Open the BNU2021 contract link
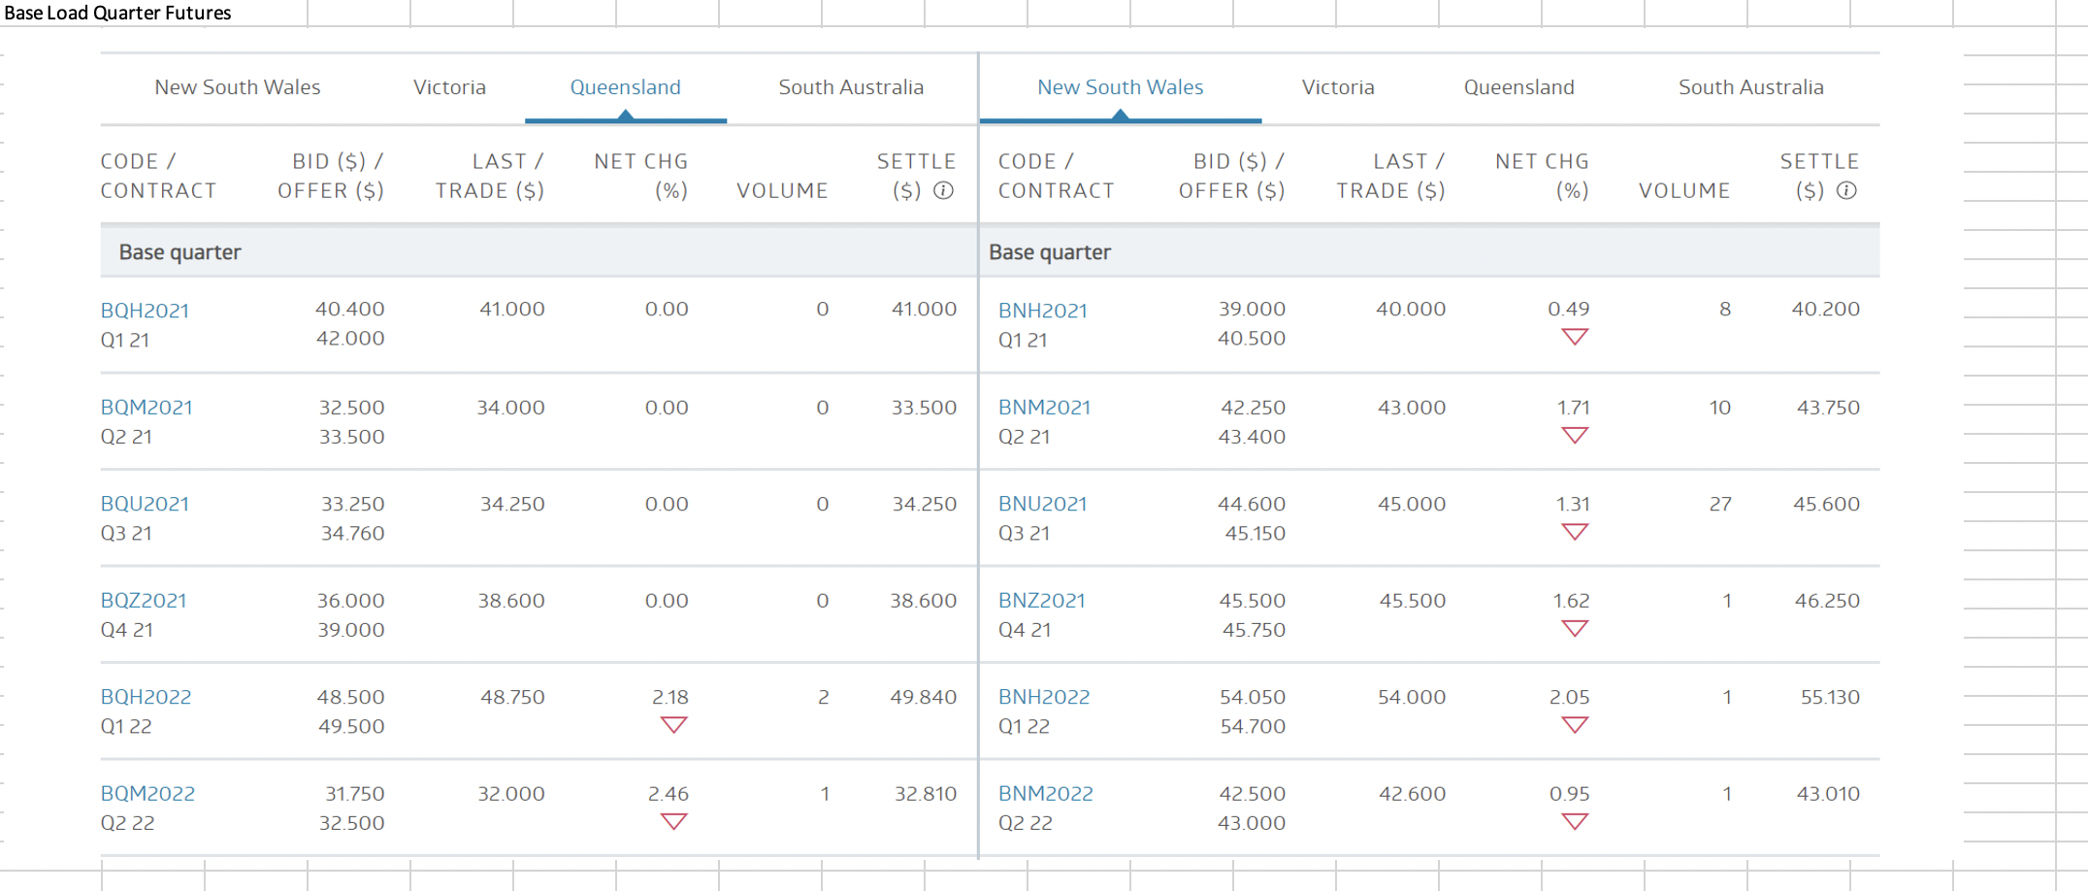The width and height of the screenshot is (2088, 891). 1043,504
